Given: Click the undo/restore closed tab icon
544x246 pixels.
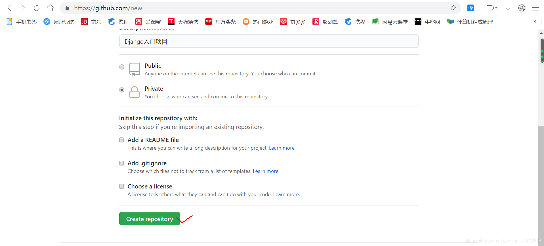Looking at the screenshot, I should [490, 8].
